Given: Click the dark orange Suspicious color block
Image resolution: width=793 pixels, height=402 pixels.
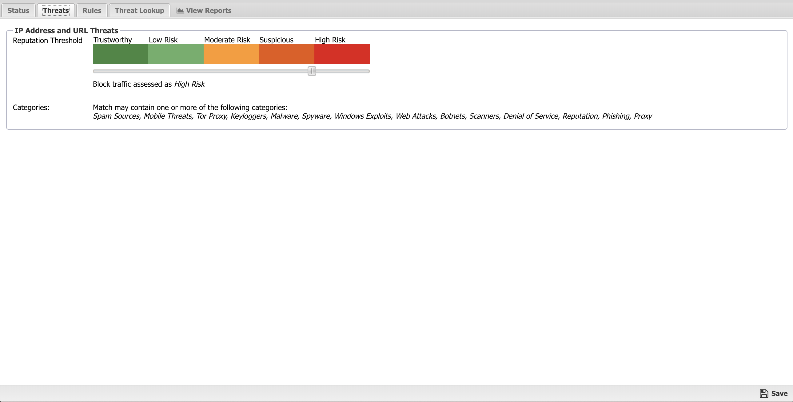Looking at the screenshot, I should [287, 54].
